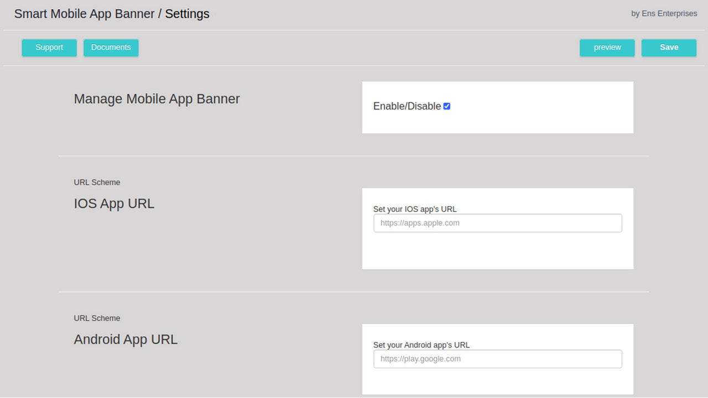Click the Settings breadcrumb text
The width and height of the screenshot is (708, 398).
pos(187,13)
